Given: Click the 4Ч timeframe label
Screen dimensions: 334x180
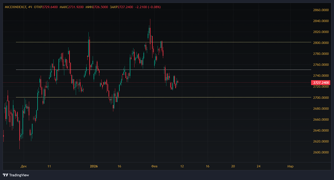Looking at the screenshot, I should (x=30, y=7).
